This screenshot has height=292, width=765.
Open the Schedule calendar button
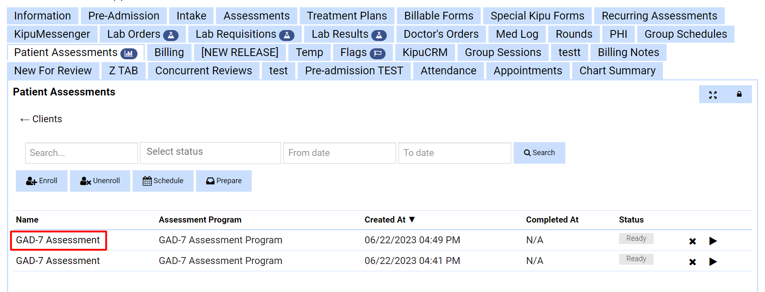pos(163,181)
